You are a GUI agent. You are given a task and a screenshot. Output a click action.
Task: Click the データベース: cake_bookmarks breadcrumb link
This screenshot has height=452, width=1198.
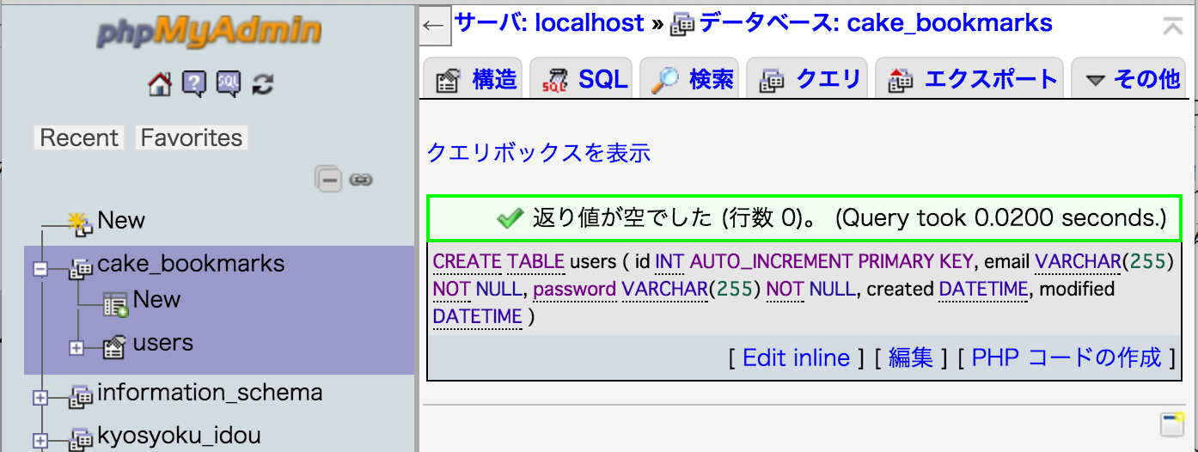[x=876, y=23]
